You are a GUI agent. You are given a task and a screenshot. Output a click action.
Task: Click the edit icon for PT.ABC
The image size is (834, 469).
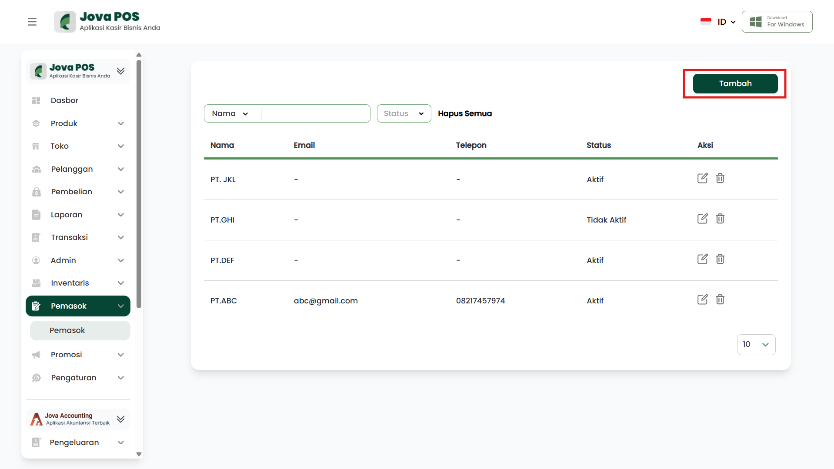(702, 299)
